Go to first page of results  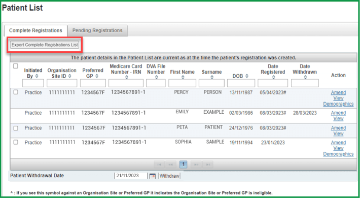(x=159, y=164)
